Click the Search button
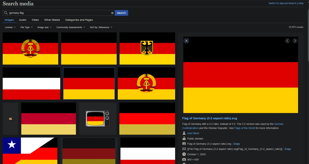 pyautogui.click(x=121, y=13)
